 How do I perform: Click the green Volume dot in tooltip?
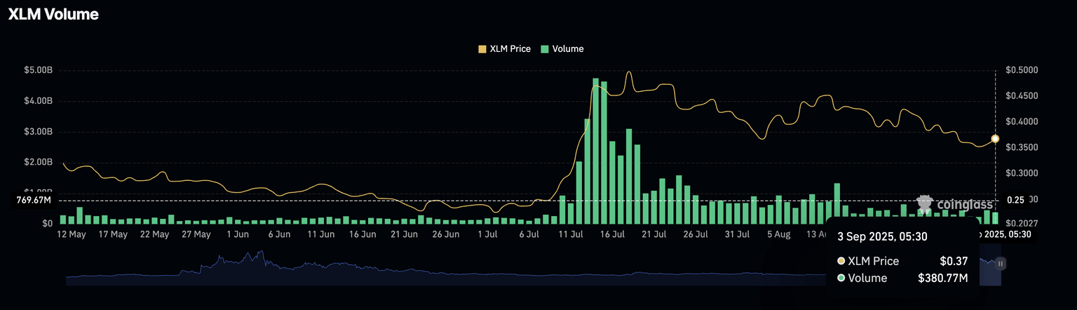coord(841,278)
